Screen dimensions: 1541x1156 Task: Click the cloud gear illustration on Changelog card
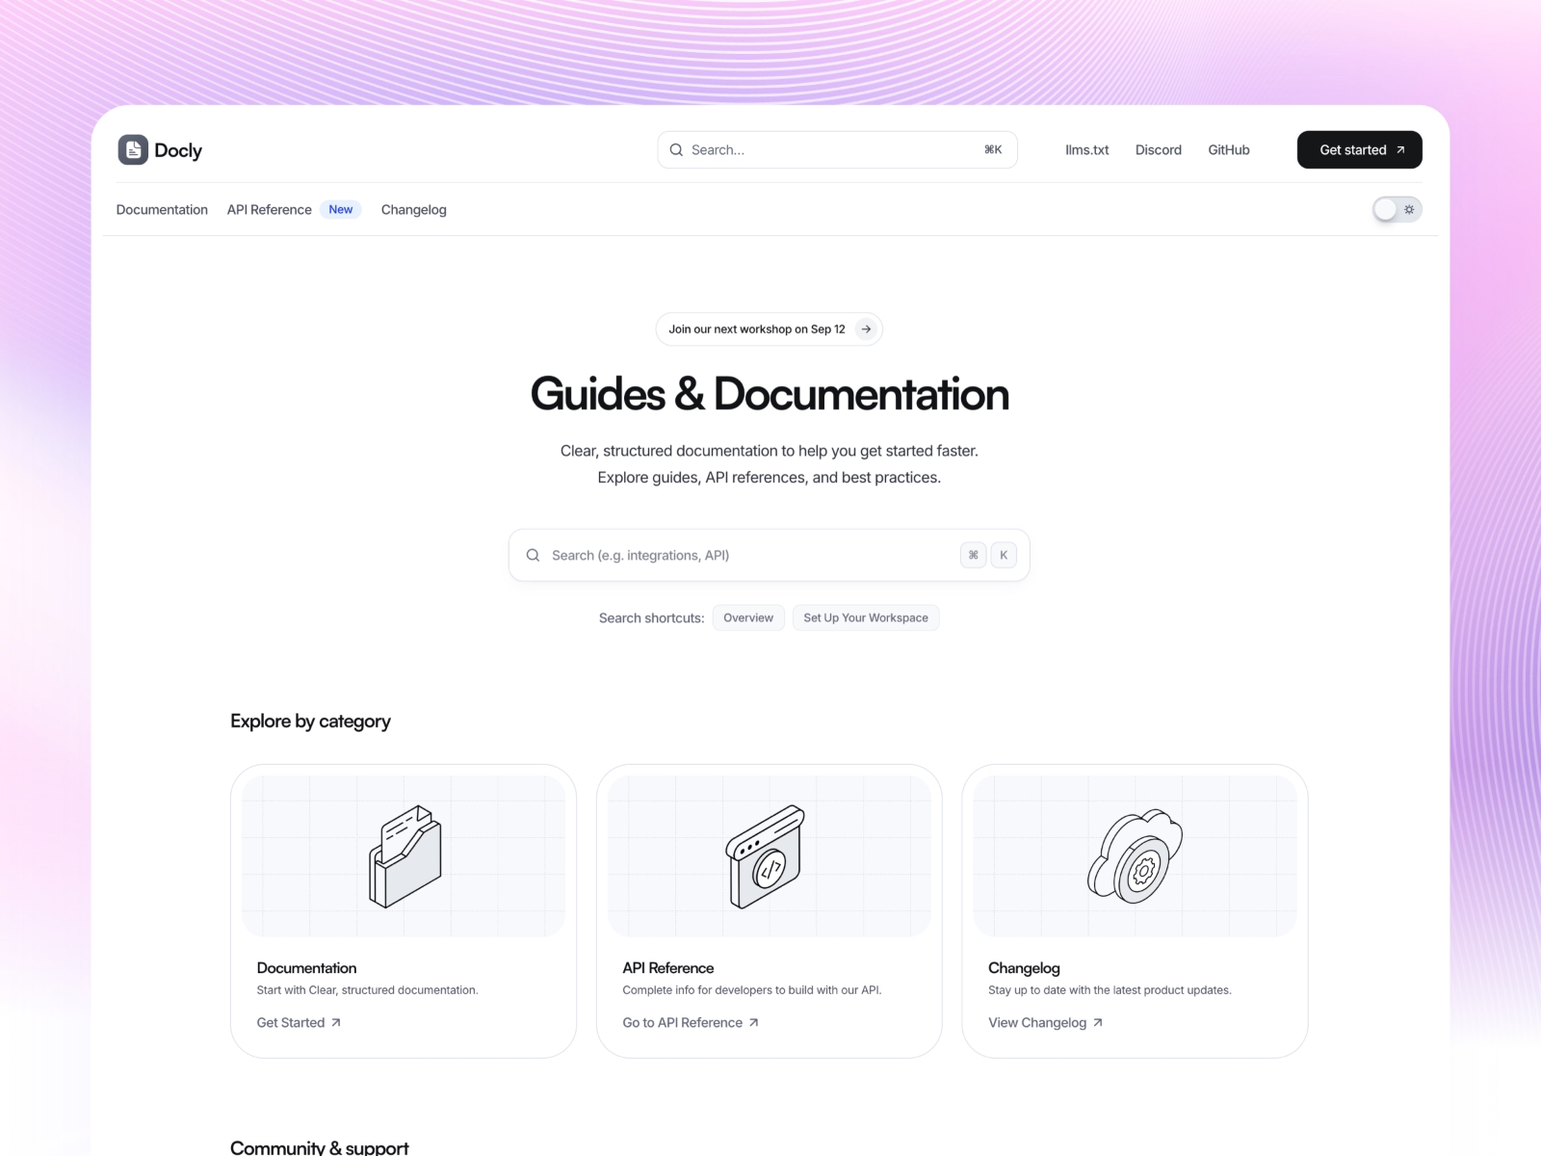pyautogui.click(x=1135, y=855)
